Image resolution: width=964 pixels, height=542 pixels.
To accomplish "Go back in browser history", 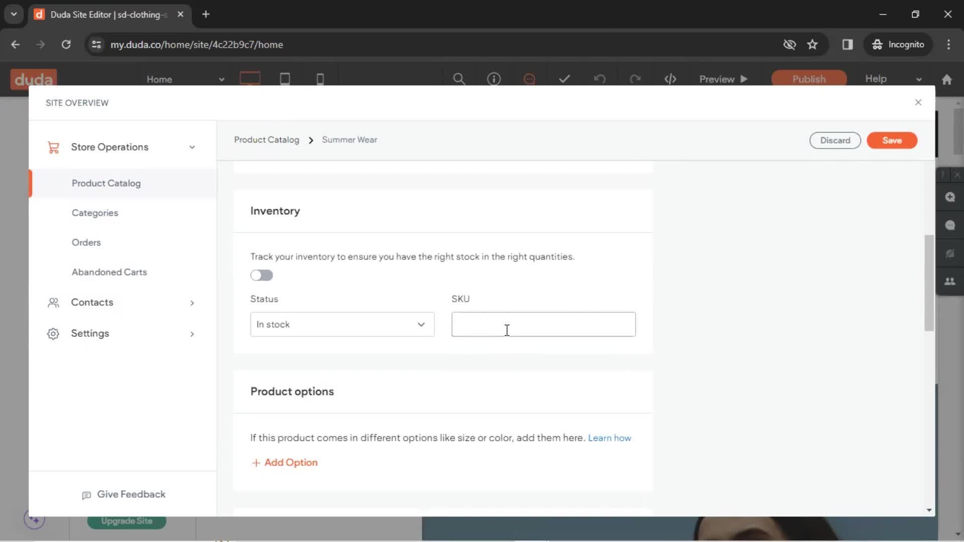I will tap(16, 44).
